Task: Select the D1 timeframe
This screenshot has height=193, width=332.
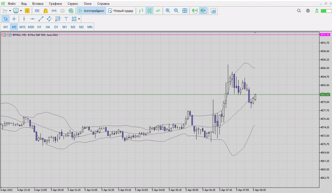Action: (56, 27)
